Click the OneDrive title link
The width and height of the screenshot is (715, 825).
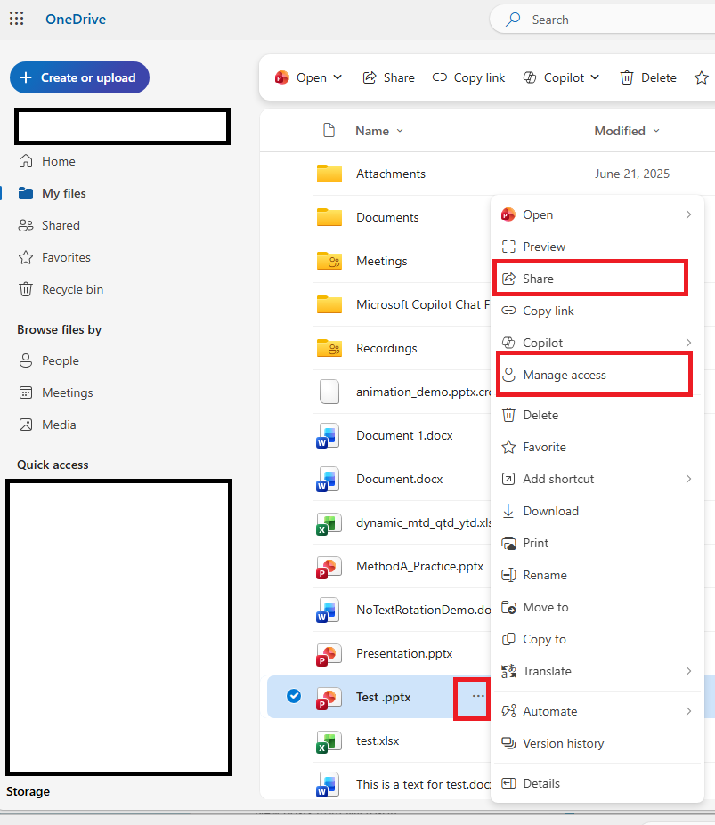(76, 19)
